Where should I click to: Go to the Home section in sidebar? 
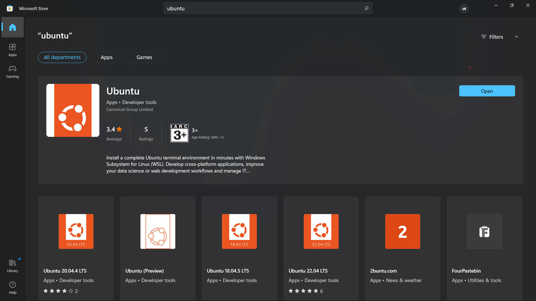click(x=13, y=27)
